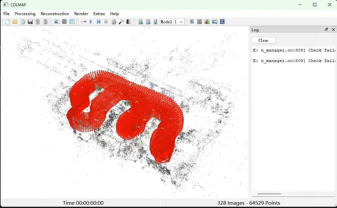Open the Reconstruction menu

pyautogui.click(x=55, y=14)
